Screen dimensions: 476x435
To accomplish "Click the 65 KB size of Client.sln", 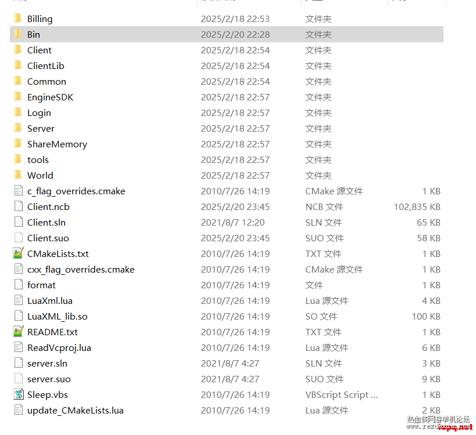I will 428,222.
